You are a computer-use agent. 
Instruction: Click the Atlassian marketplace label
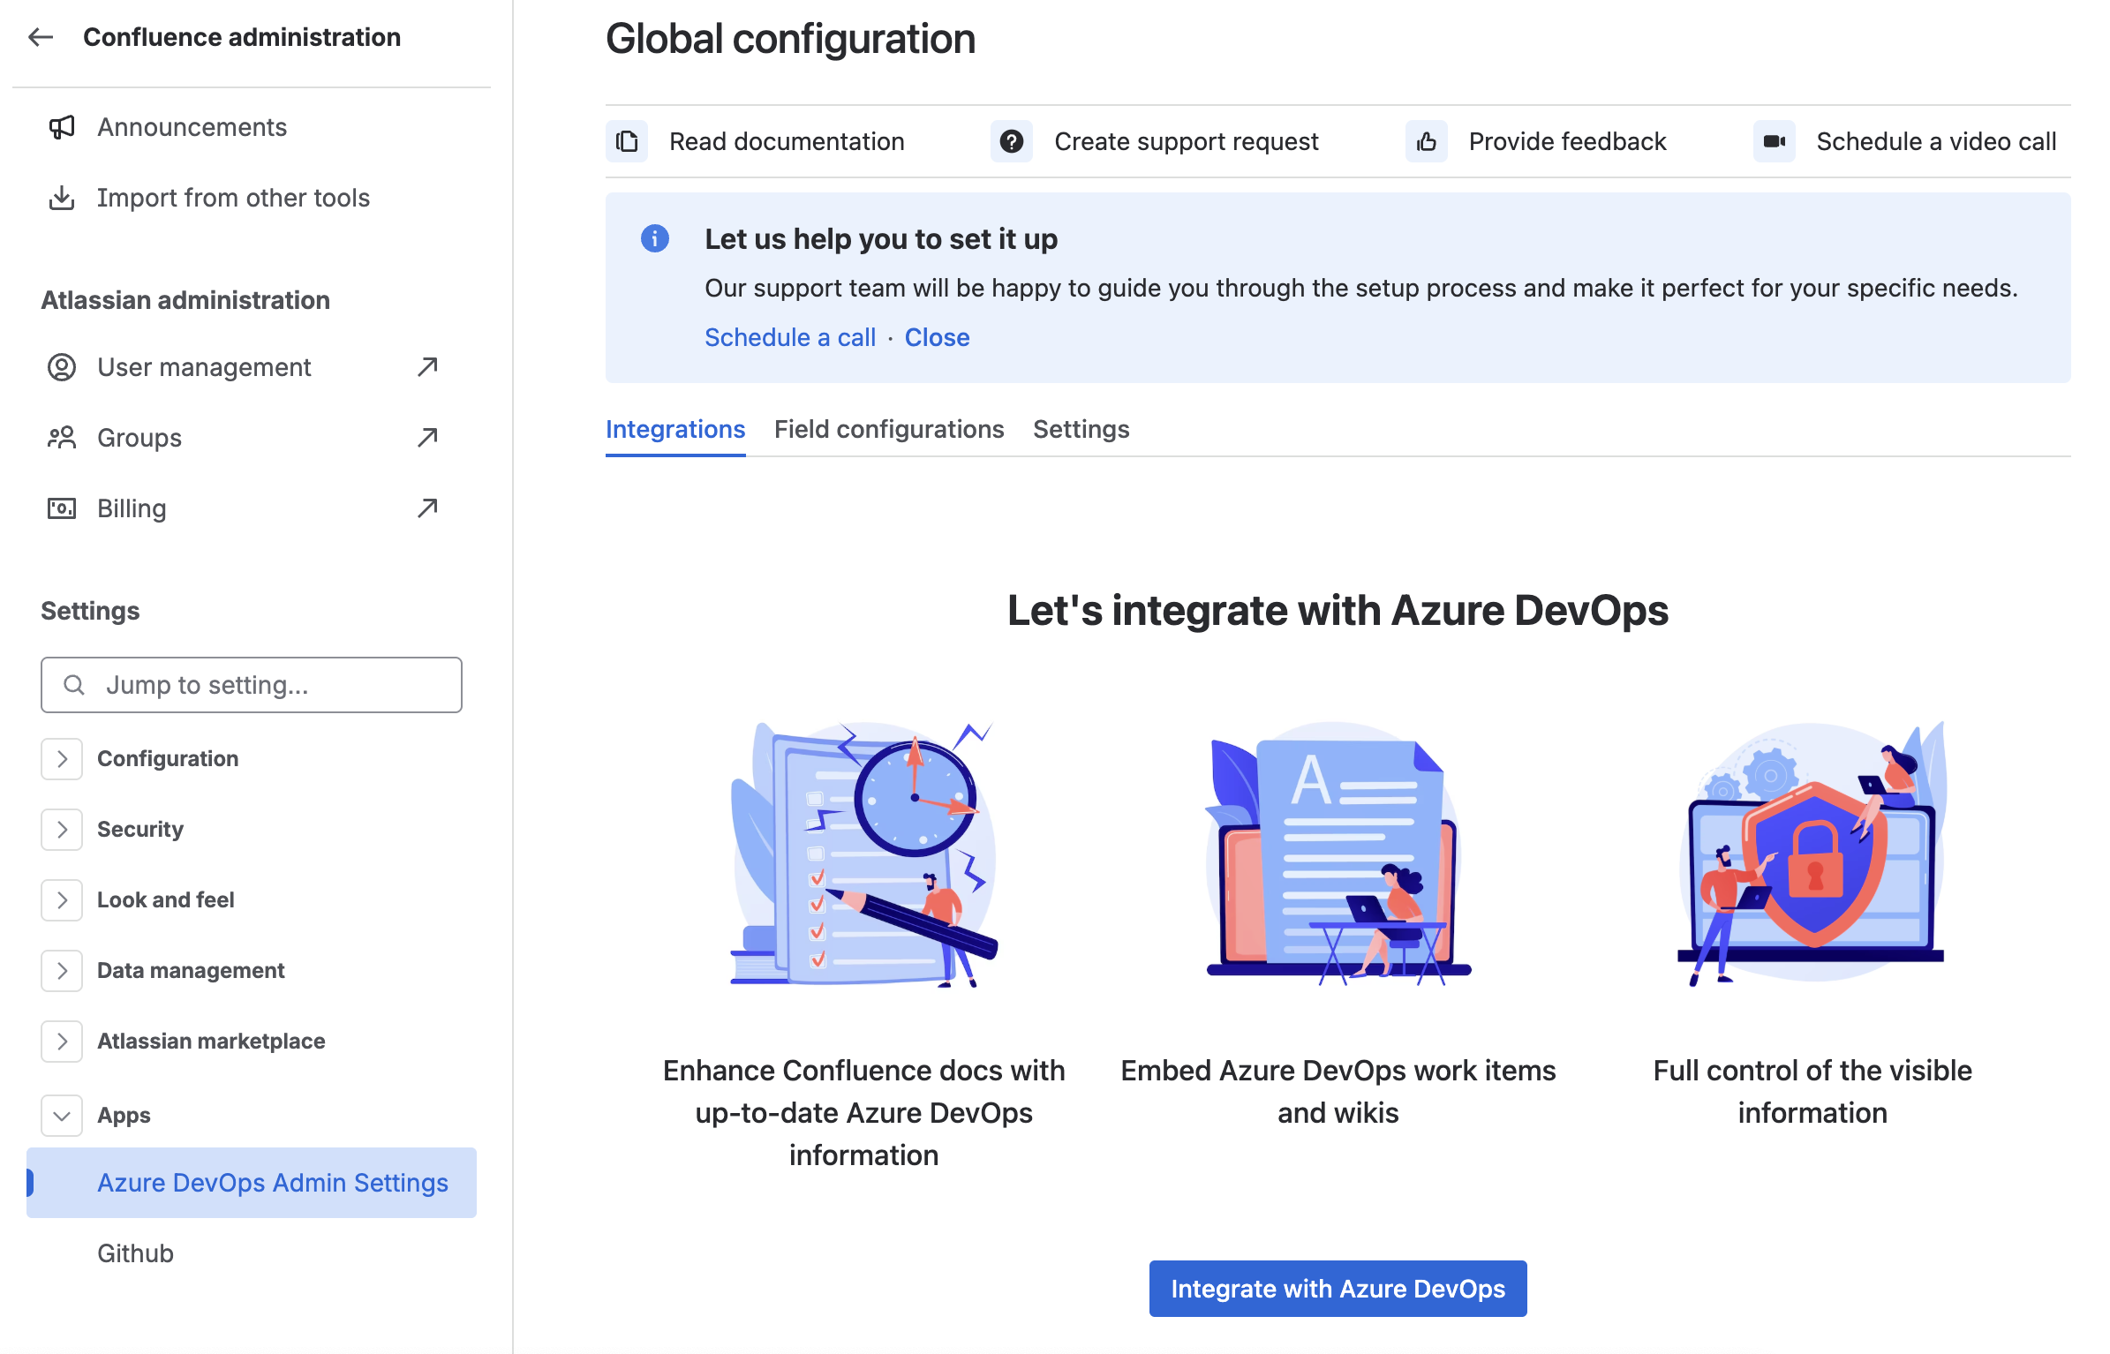point(211,1042)
